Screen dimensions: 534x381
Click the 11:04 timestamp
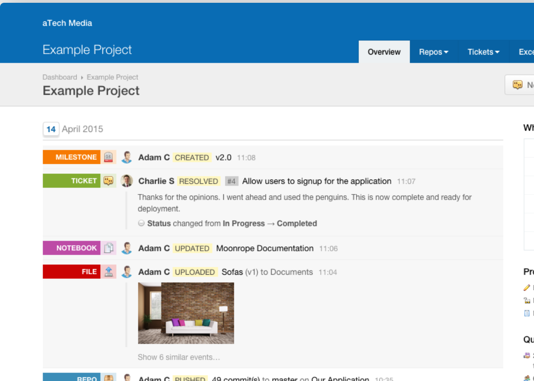(328, 272)
